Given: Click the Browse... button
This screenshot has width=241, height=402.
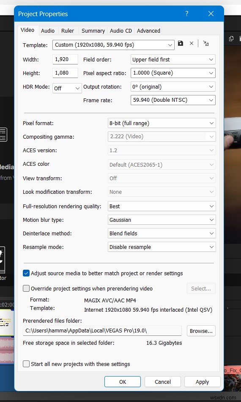Looking at the screenshot, I should pos(201,331).
